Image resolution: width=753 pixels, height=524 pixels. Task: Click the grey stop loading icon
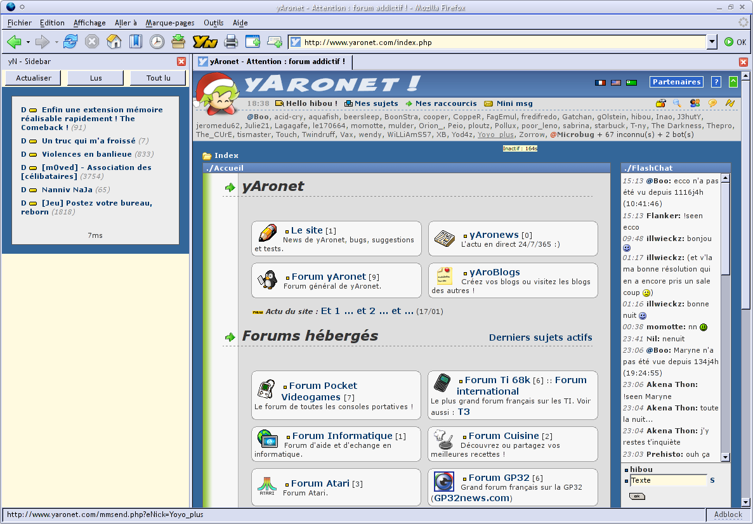pyautogui.click(x=92, y=42)
